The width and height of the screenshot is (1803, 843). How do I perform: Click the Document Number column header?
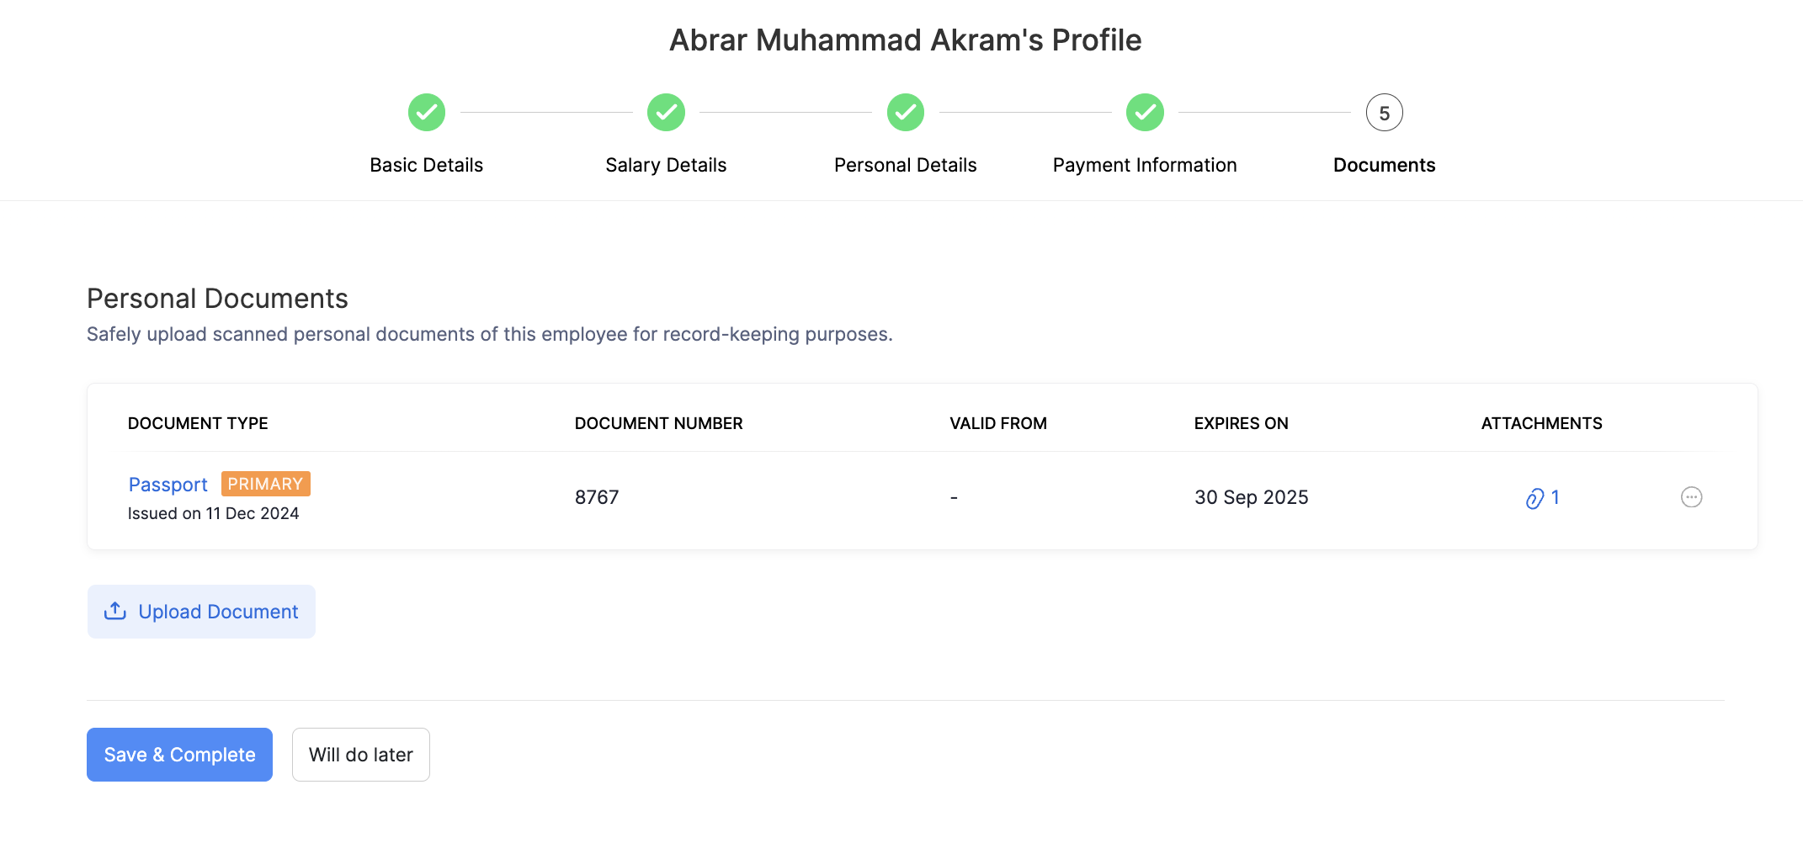pos(658,423)
